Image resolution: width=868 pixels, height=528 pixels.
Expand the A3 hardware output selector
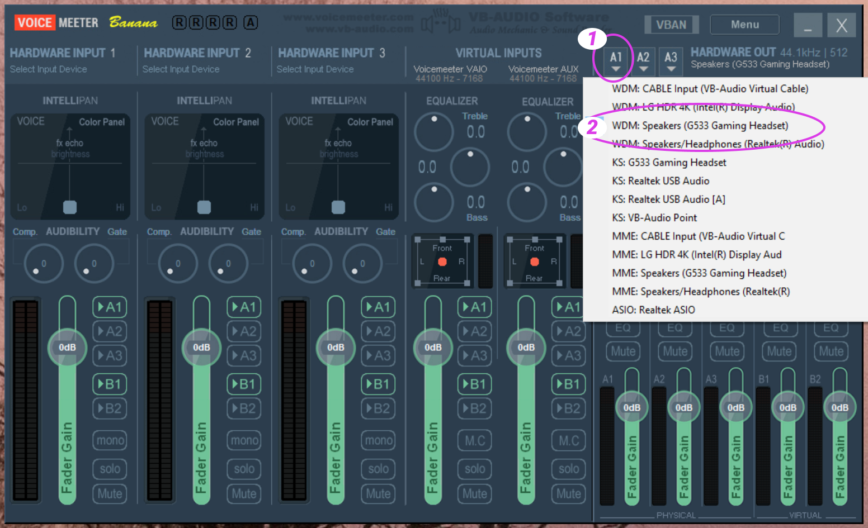[x=671, y=61]
